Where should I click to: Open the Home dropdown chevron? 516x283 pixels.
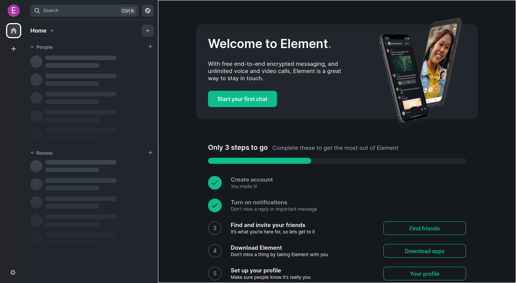[52, 31]
